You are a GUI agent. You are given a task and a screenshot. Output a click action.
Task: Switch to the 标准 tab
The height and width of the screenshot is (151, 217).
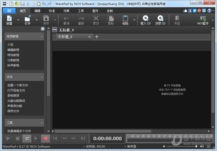coord(52,11)
